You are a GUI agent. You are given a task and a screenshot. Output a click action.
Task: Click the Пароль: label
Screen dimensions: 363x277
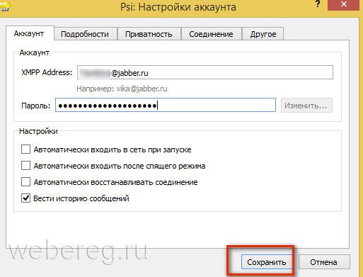36,106
